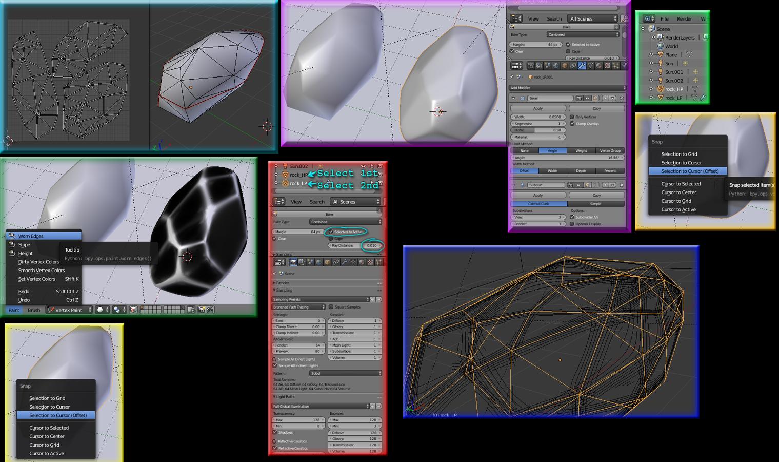Open the World globe tab in purple panel

pyautogui.click(x=556, y=66)
